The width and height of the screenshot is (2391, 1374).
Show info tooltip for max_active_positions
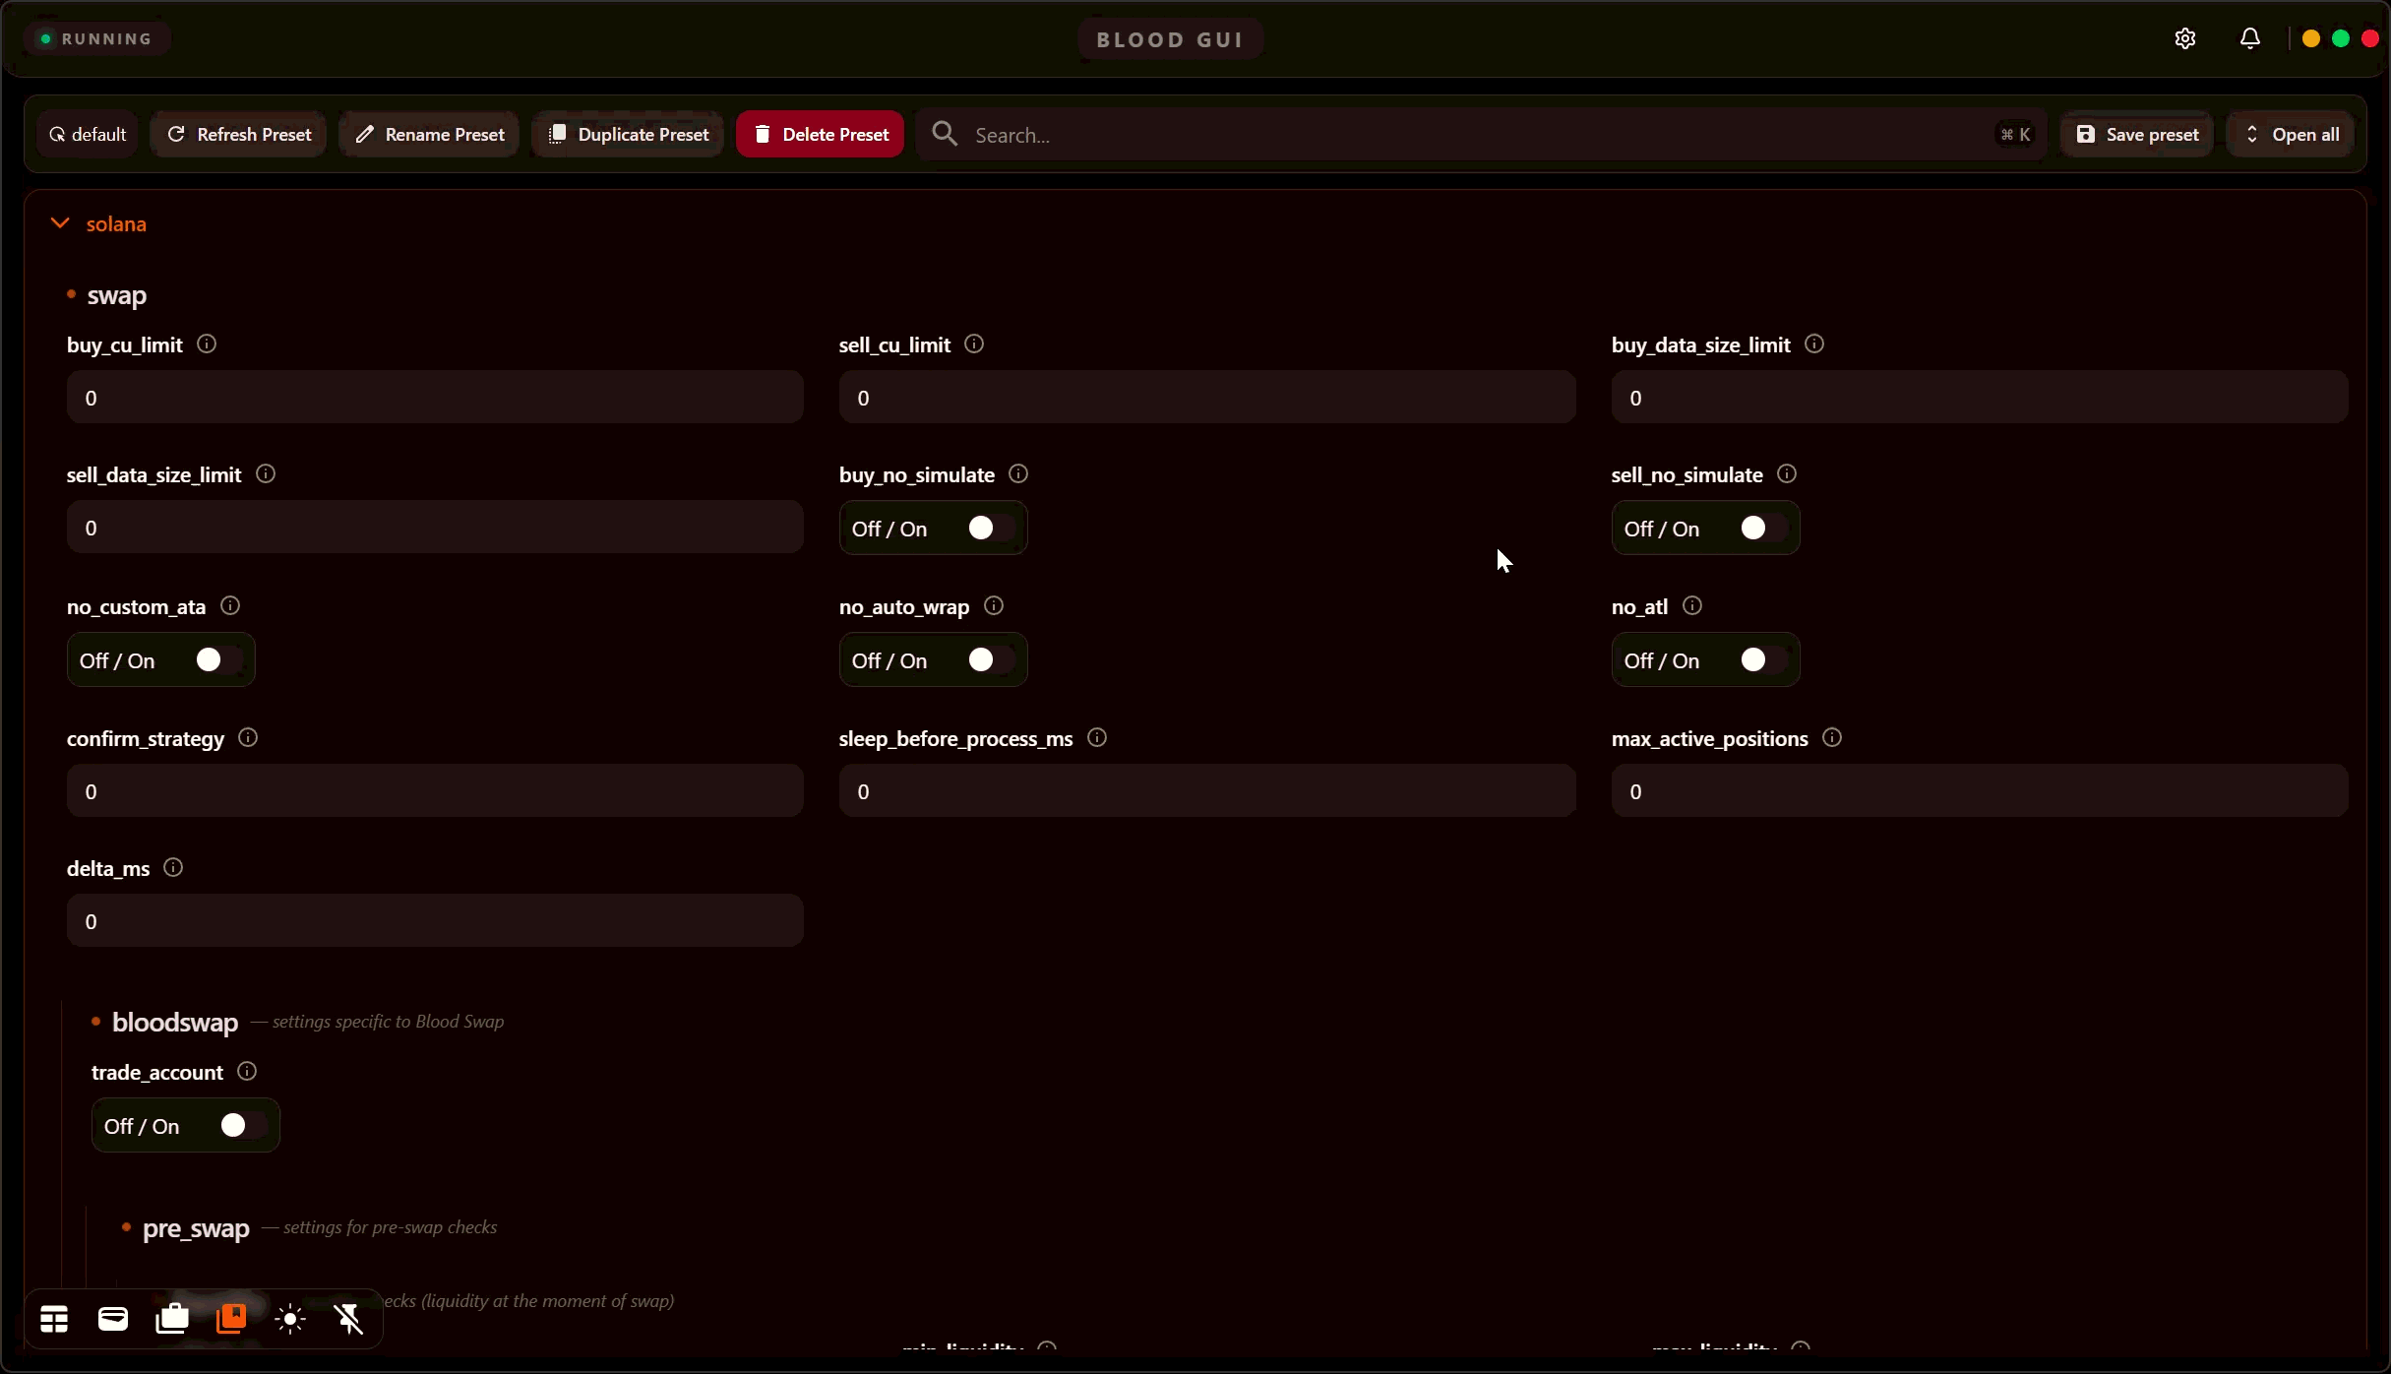(x=1832, y=738)
